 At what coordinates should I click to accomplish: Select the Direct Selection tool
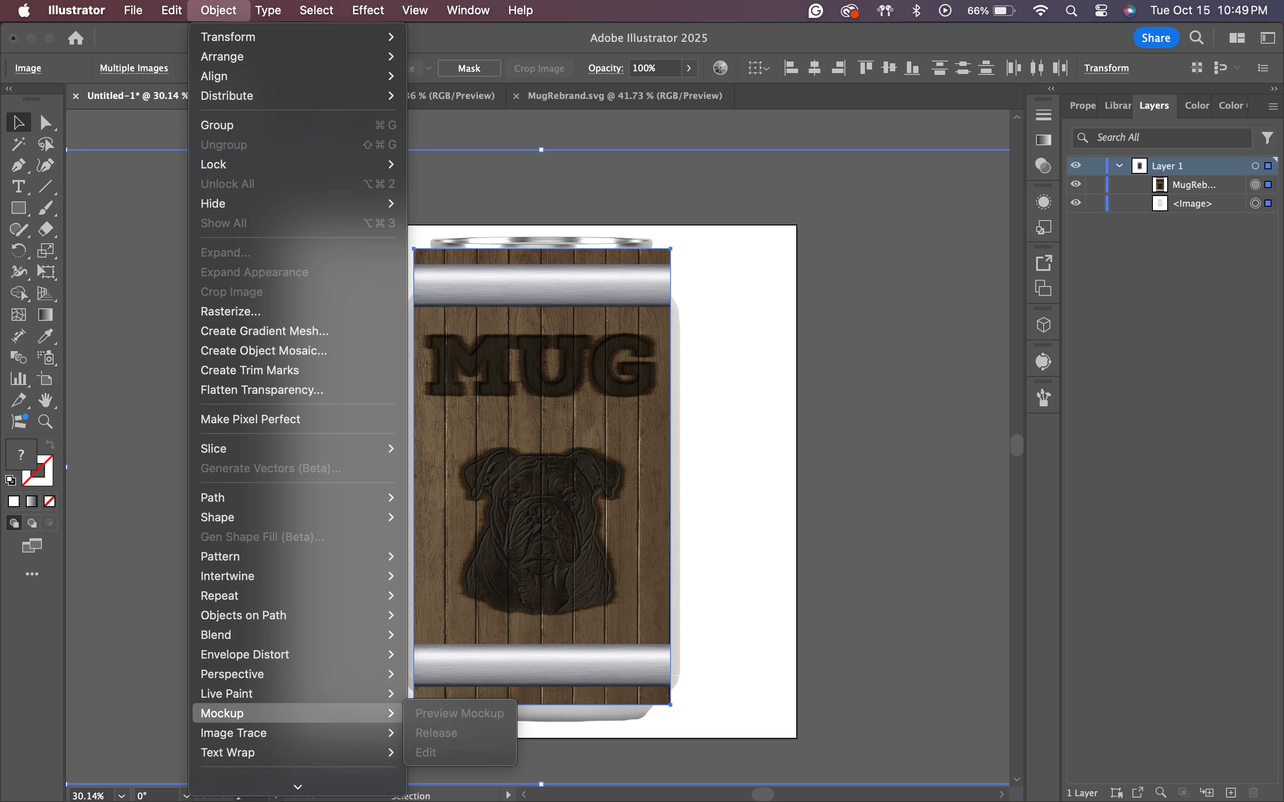pos(45,123)
